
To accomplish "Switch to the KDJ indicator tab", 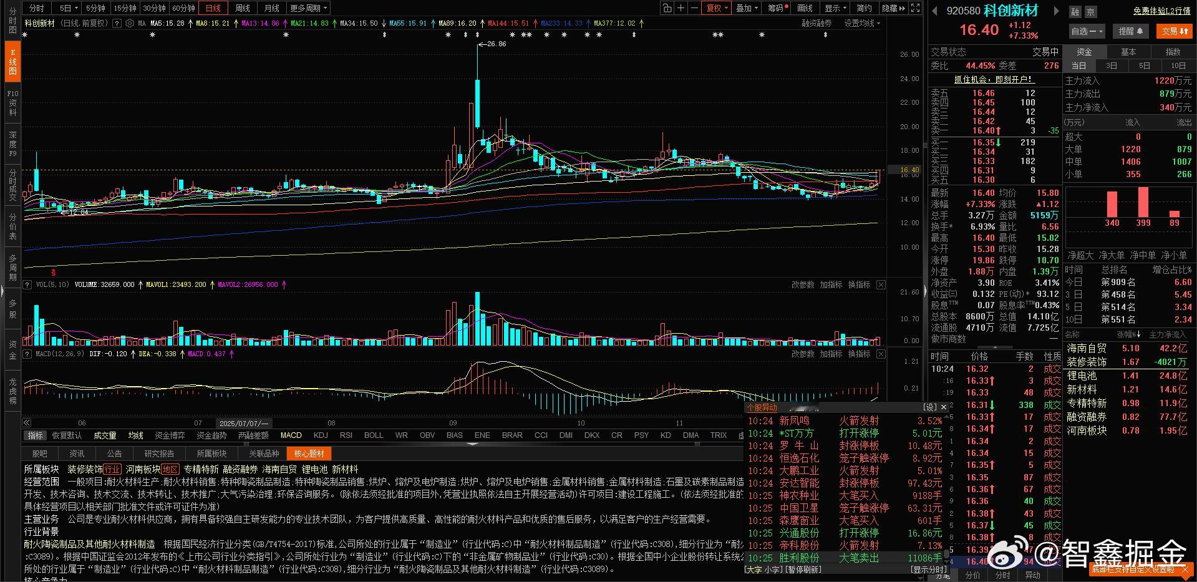I will [x=320, y=435].
